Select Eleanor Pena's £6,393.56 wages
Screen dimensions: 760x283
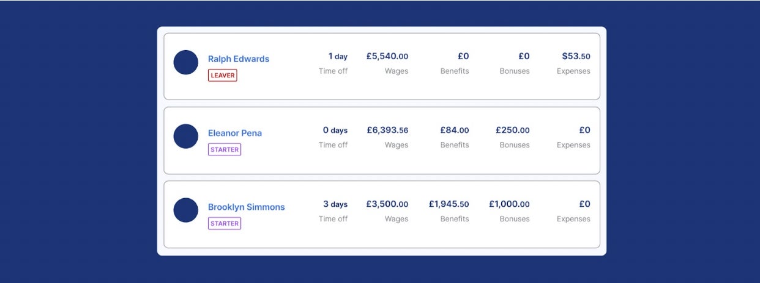pyautogui.click(x=387, y=131)
